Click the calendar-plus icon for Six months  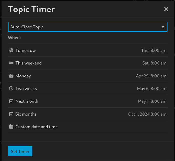tap(11, 114)
